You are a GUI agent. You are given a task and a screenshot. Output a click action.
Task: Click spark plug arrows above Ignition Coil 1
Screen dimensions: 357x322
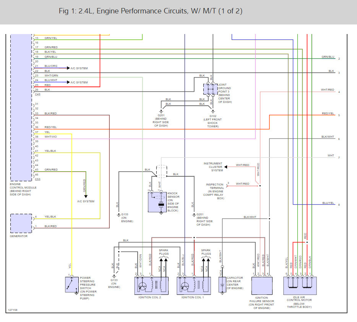point(206,260)
